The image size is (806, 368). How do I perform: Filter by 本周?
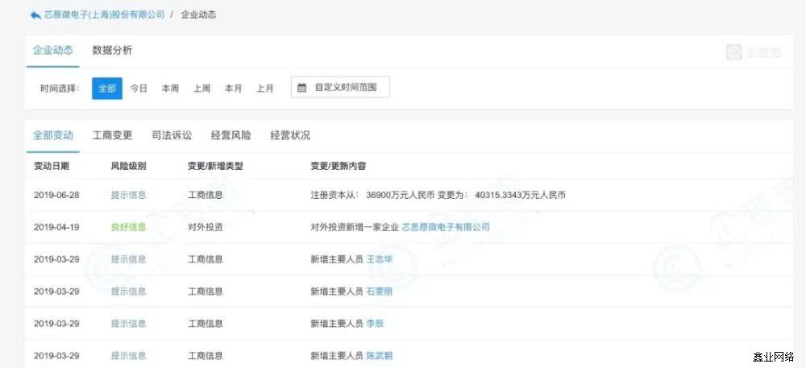tap(170, 89)
